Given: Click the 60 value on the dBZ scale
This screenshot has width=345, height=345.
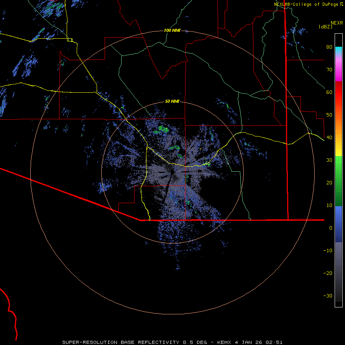Looking at the screenshot, I should tap(329, 92).
